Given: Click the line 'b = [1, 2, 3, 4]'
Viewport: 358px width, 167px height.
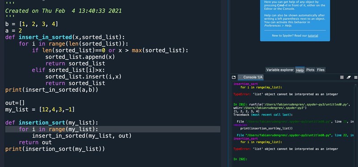Looking at the screenshot, I should tap(32, 24).
